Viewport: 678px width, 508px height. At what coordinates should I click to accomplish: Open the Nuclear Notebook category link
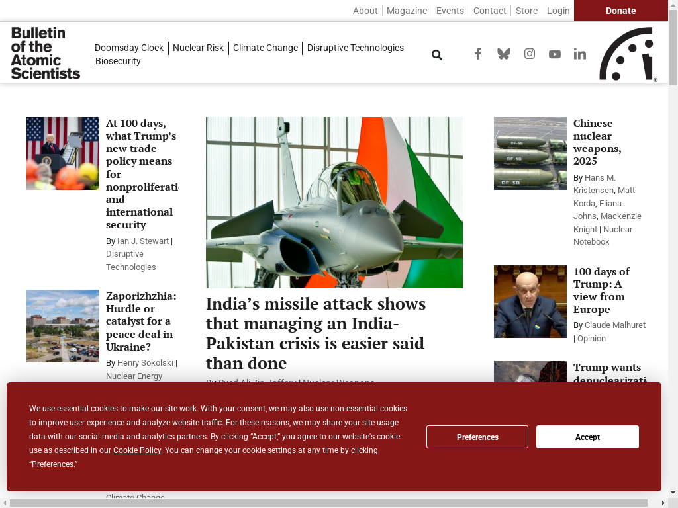click(603, 235)
